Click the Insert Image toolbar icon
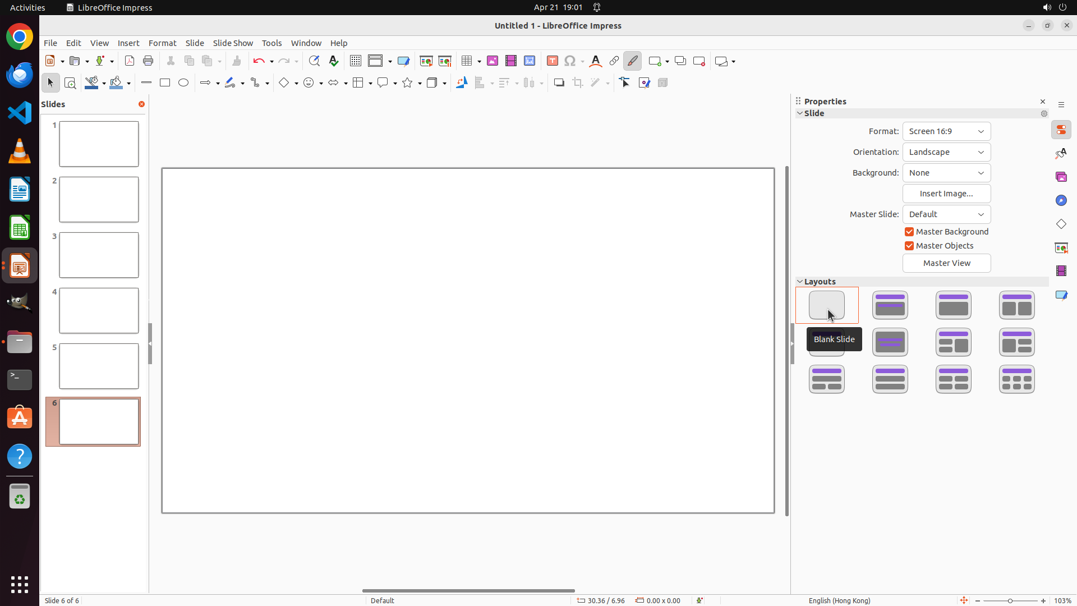Screen dimensions: 1077x606 [x=493, y=61]
